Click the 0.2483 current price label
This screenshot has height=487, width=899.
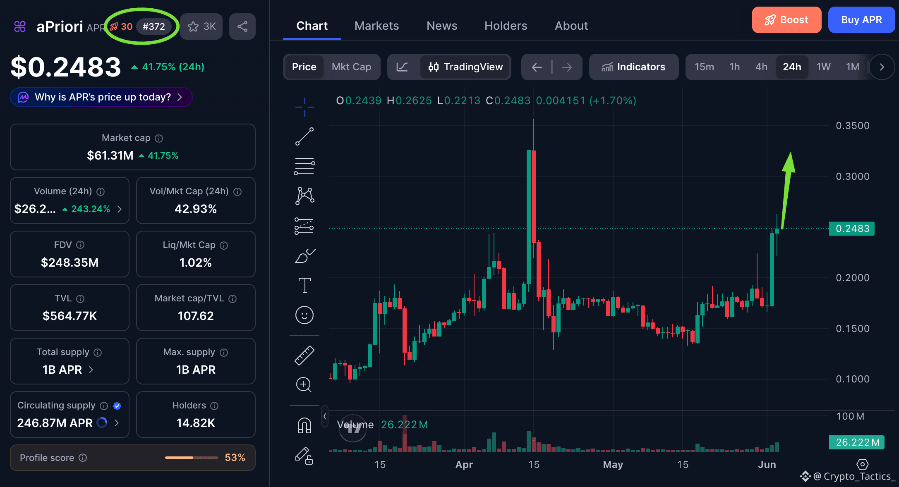(x=852, y=229)
